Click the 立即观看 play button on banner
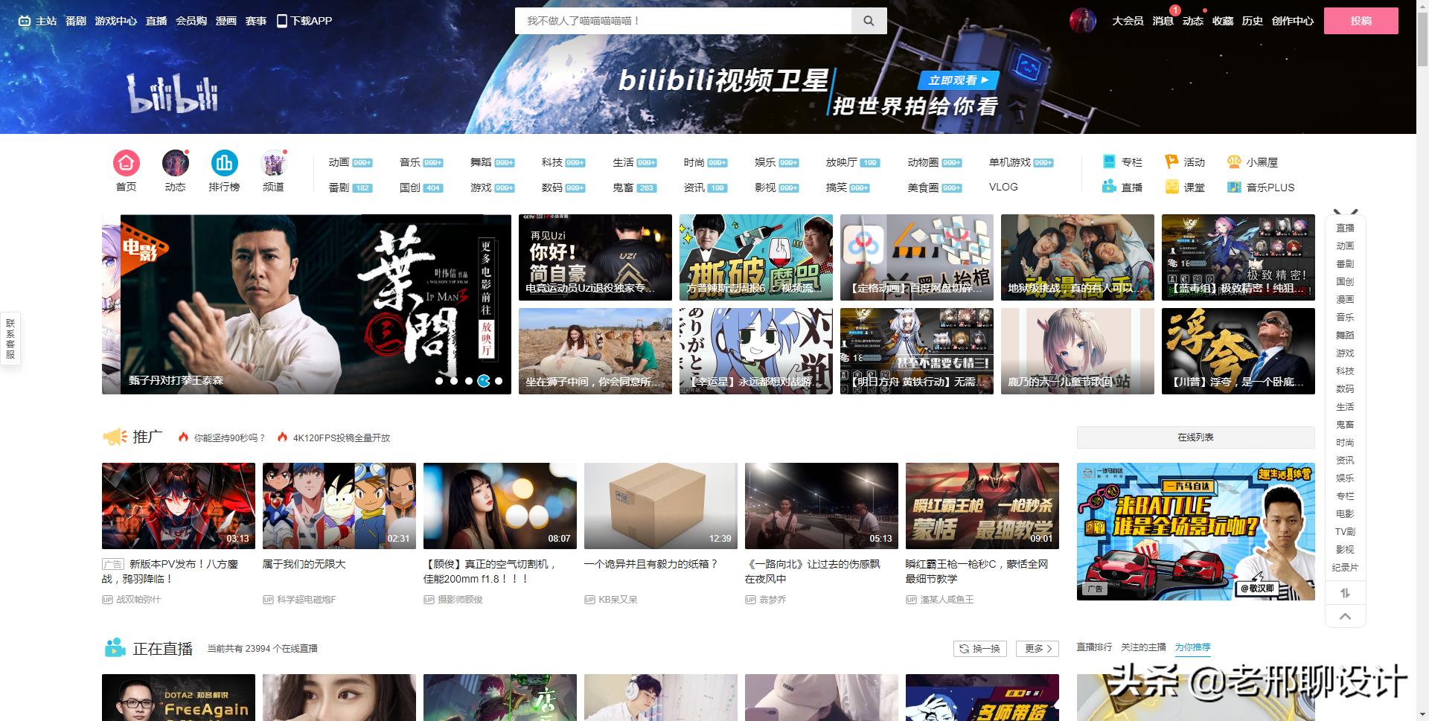1429x721 pixels. point(959,80)
